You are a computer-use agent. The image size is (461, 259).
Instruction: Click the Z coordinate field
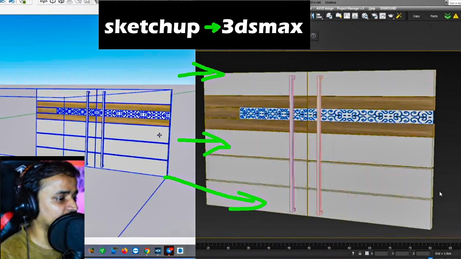pyautogui.click(x=423, y=254)
